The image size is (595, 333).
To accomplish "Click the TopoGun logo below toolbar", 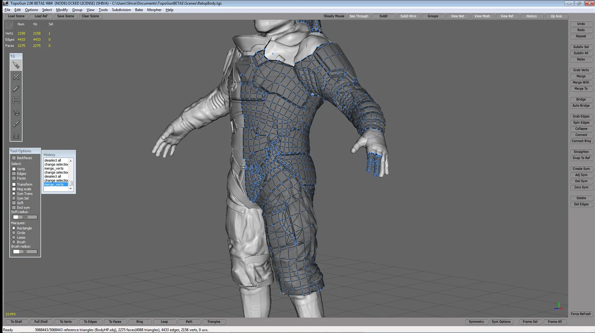I will [9, 25].
